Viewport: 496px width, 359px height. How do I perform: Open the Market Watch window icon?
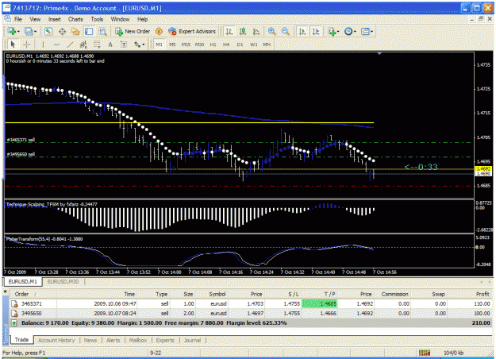pos(48,31)
